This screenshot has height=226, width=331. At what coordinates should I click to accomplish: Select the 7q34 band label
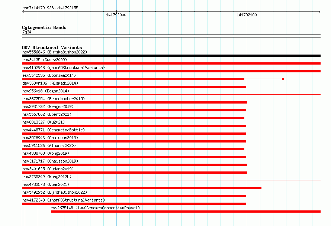[x=27, y=32]
